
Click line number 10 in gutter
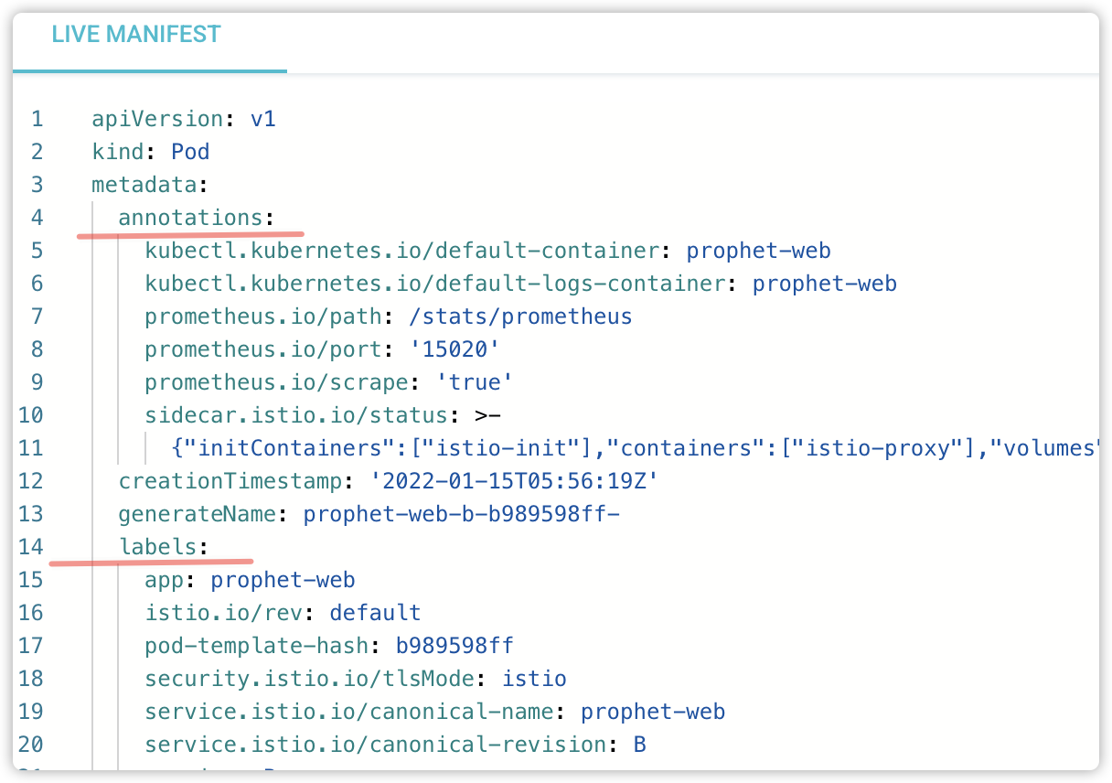pos(31,415)
